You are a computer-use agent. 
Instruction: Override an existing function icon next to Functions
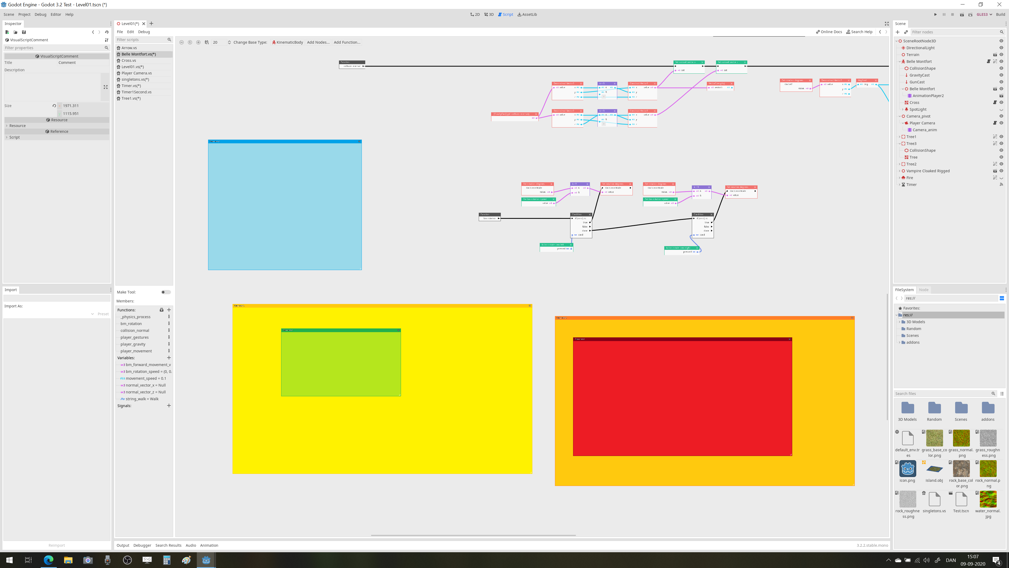click(161, 310)
